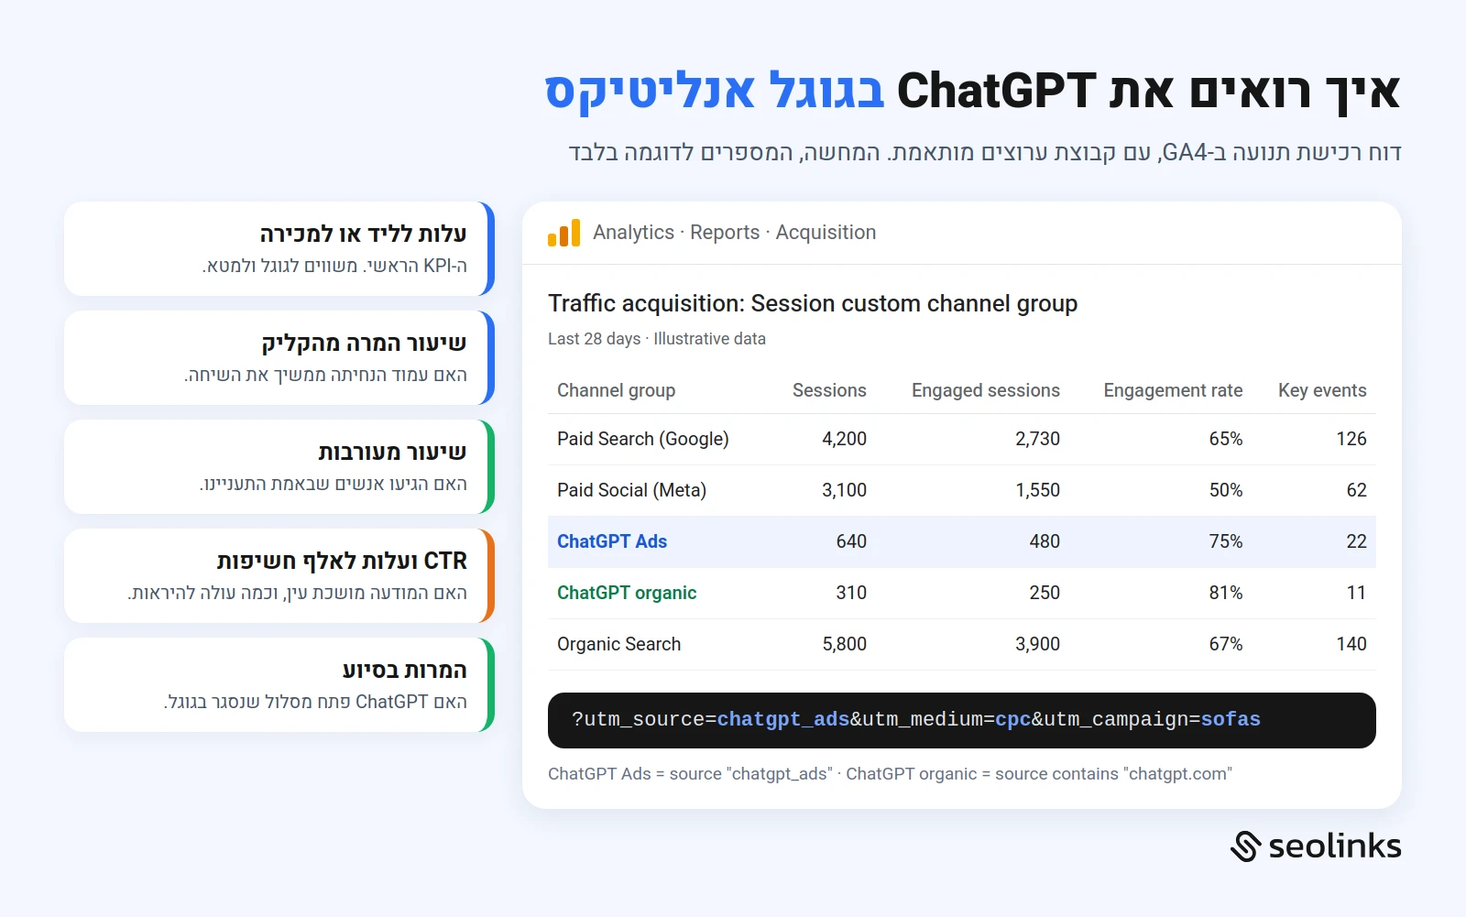Select the 'שיעור מעורבות' card
The height and width of the screenshot is (917, 1466).
pyautogui.click(x=279, y=467)
